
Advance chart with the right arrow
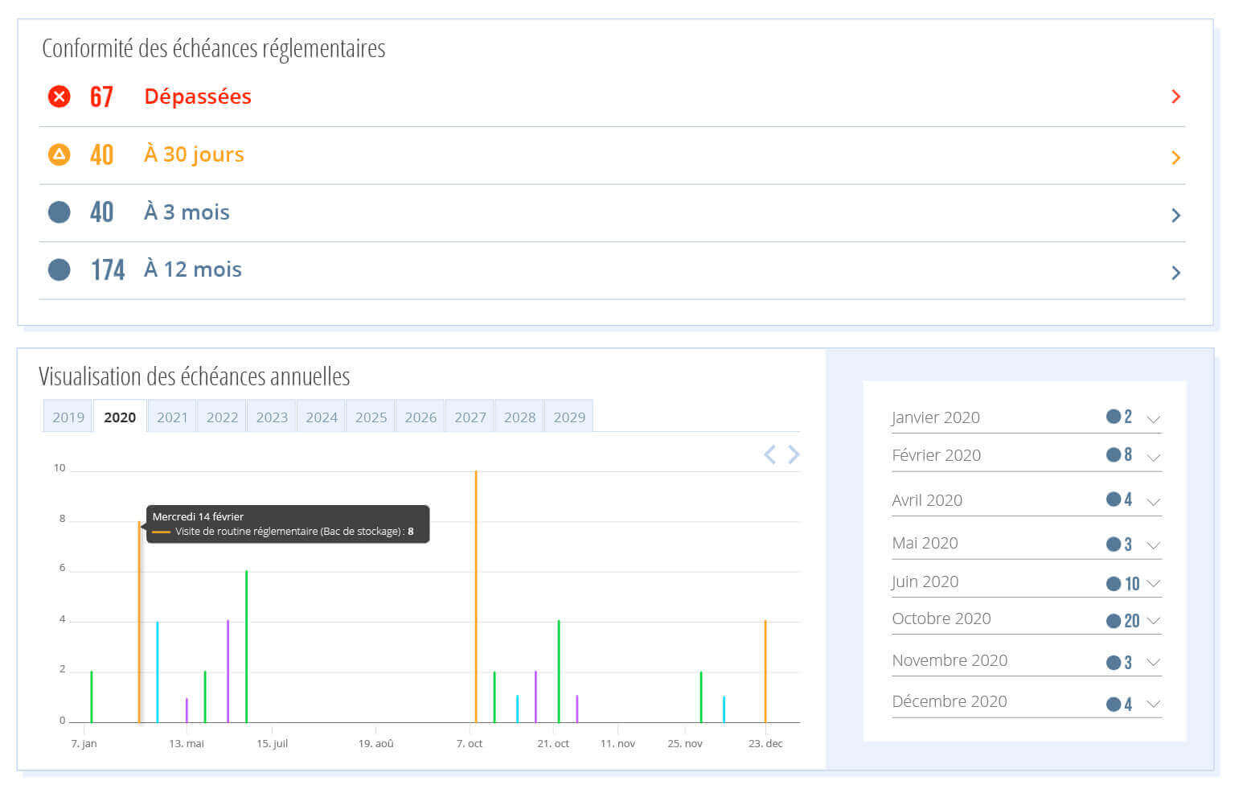794,455
